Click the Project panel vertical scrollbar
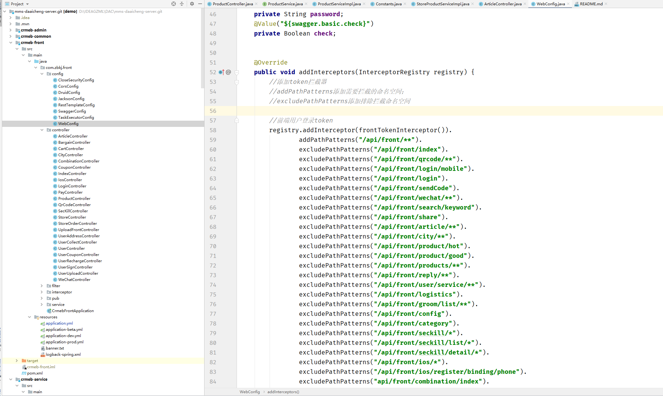The width and height of the screenshot is (663, 396). 203,48
